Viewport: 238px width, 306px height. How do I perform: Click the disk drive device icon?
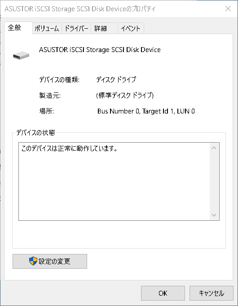(x=21, y=56)
